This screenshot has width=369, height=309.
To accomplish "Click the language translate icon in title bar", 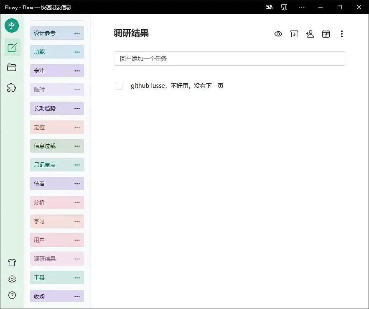I will tap(269, 7).
